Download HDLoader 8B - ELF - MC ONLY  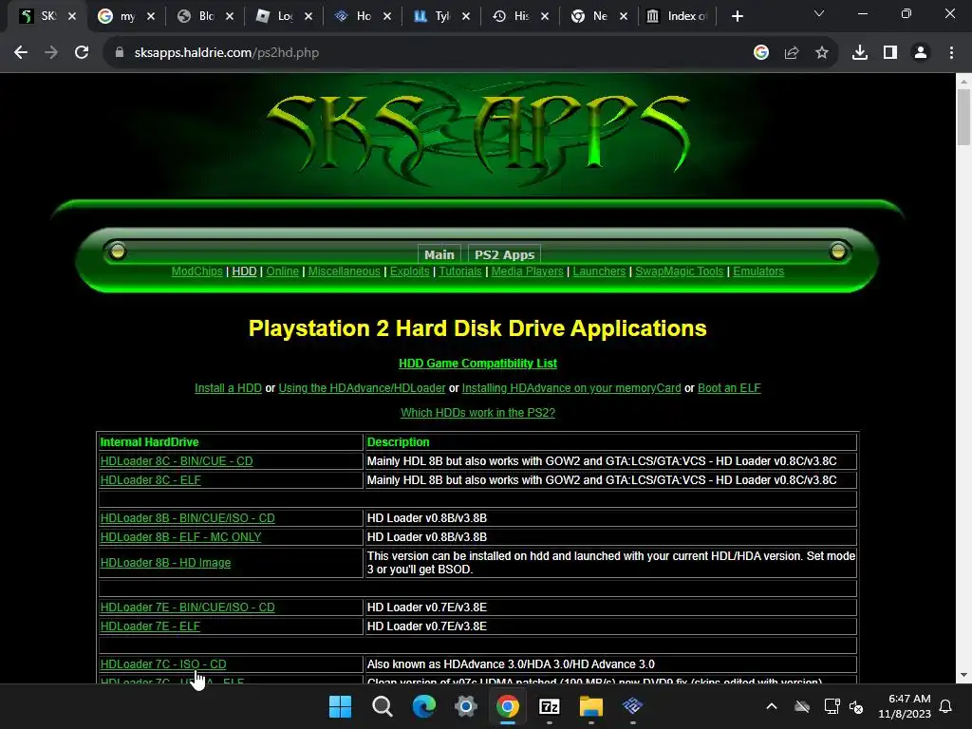pos(181,537)
